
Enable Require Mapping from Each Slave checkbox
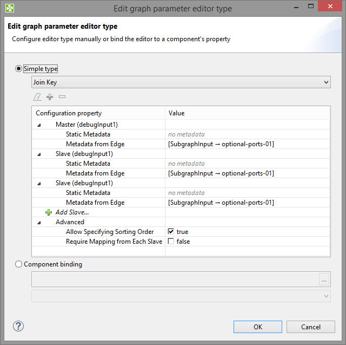[171, 242]
